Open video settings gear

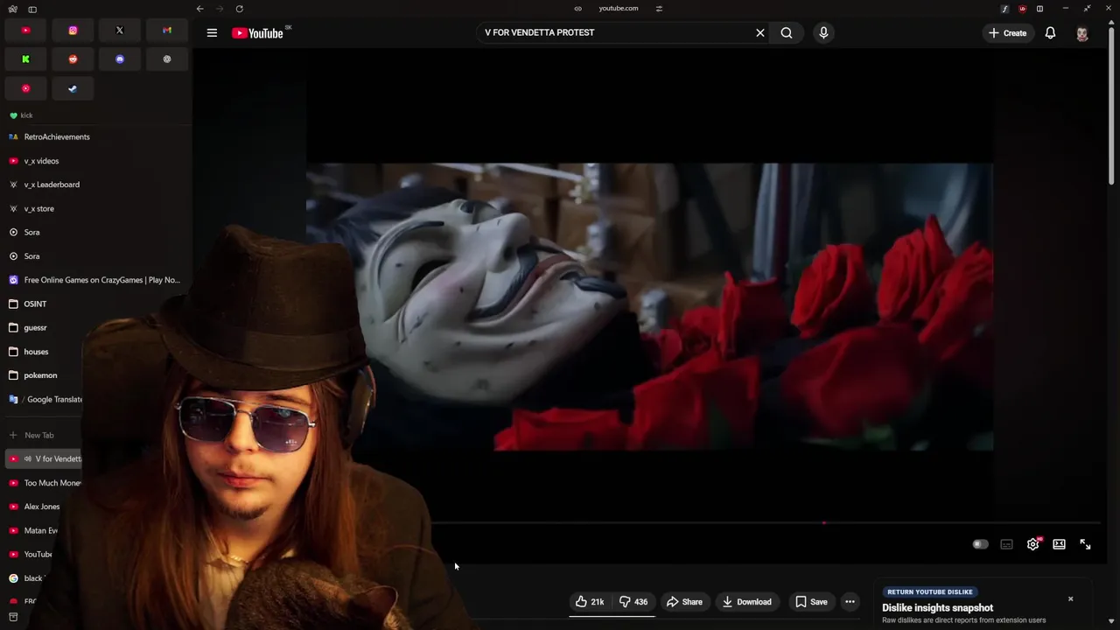click(x=1033, y=544)
